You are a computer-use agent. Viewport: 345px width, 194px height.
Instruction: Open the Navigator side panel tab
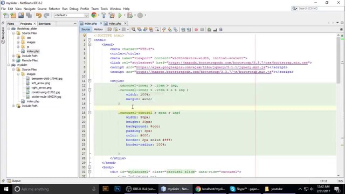coord(3,34)
